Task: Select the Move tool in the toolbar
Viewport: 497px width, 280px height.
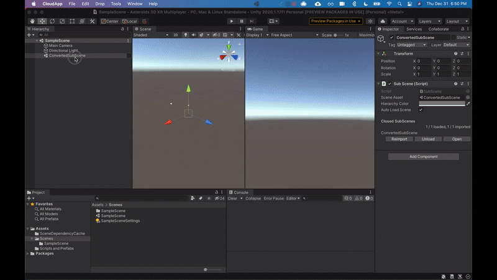Action: (x=42, y=21)
